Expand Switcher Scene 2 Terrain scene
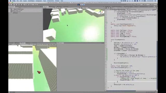This screenshot has width=166, height=93. (x=10, y=10)
